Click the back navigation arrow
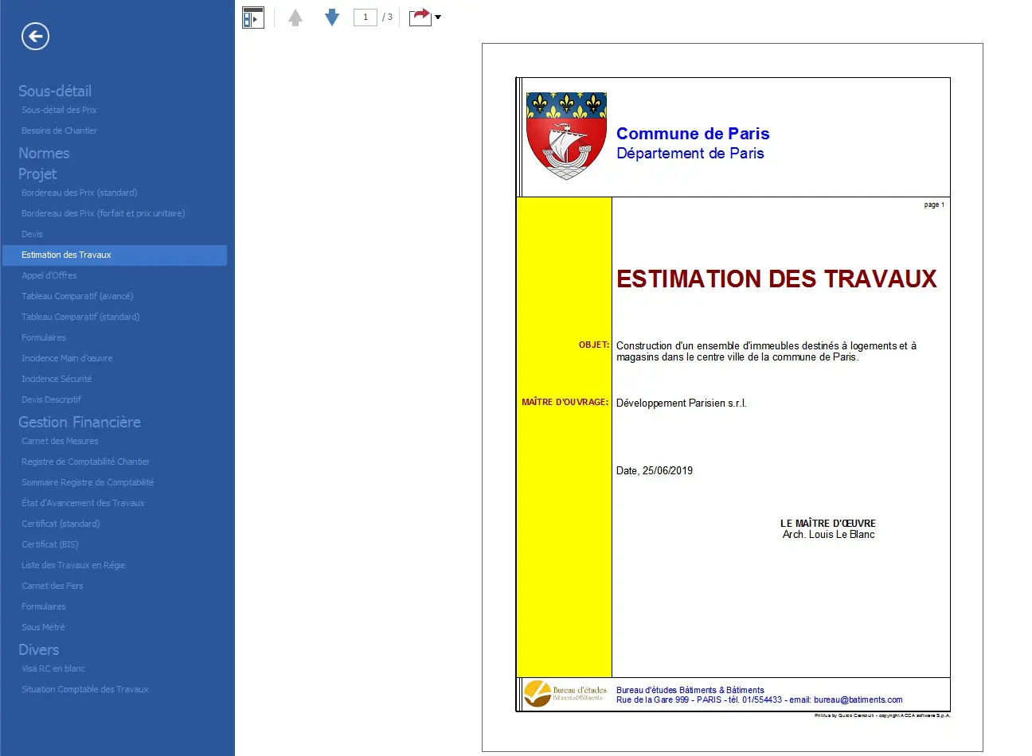The image size is (1032, 756). (x=34, y=36)
